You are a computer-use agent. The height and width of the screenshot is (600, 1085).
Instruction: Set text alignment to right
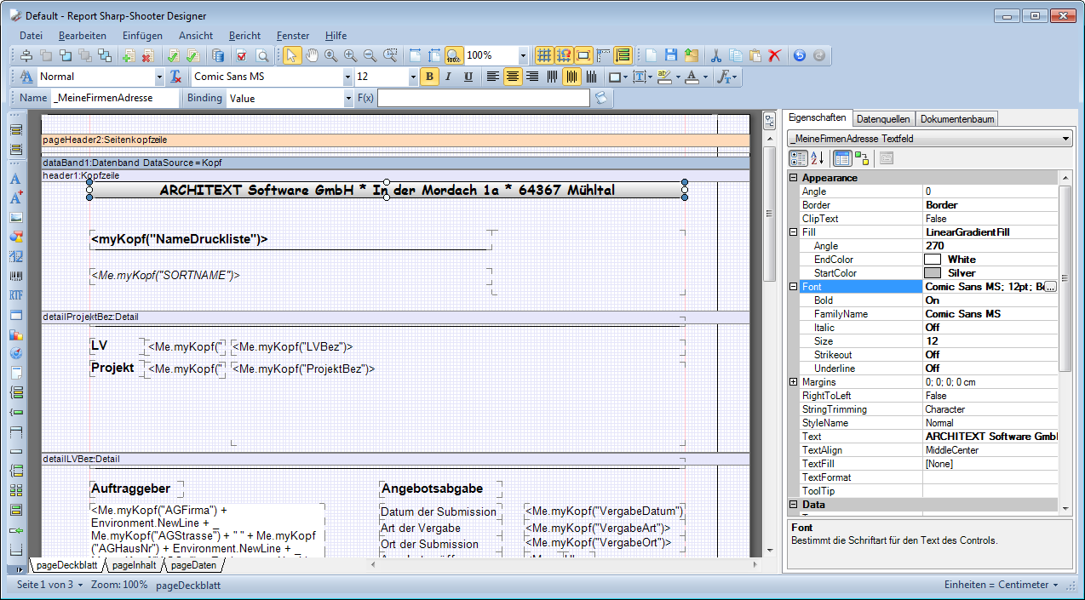pos(532,77)
